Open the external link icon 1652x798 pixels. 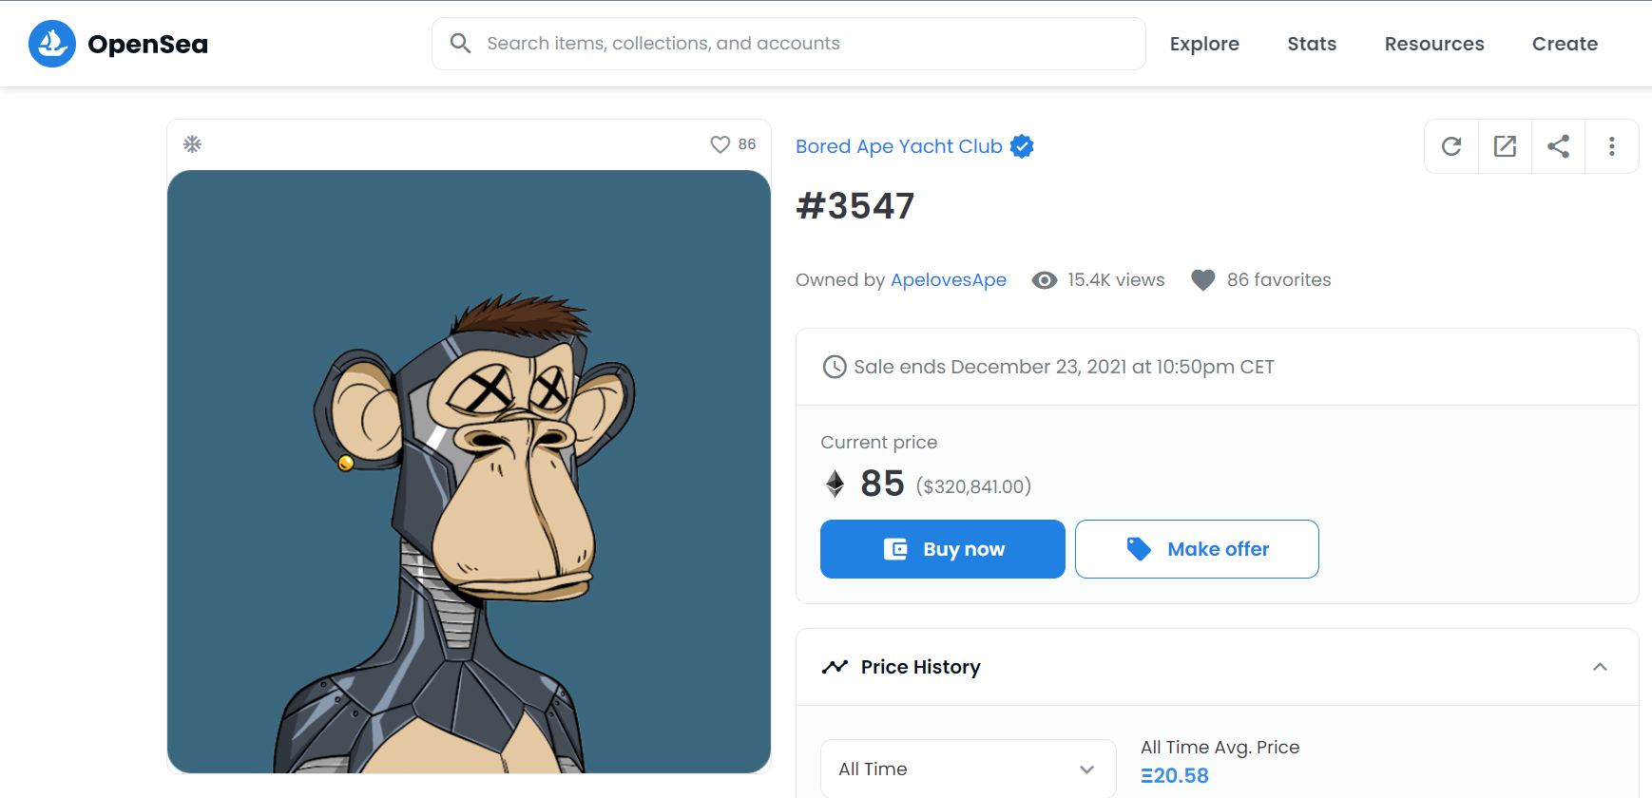click(x=1505, y=146)
